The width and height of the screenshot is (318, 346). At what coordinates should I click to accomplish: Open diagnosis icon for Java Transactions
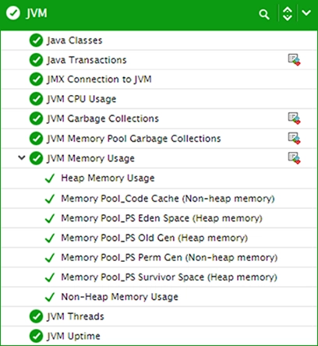(294, 60)
